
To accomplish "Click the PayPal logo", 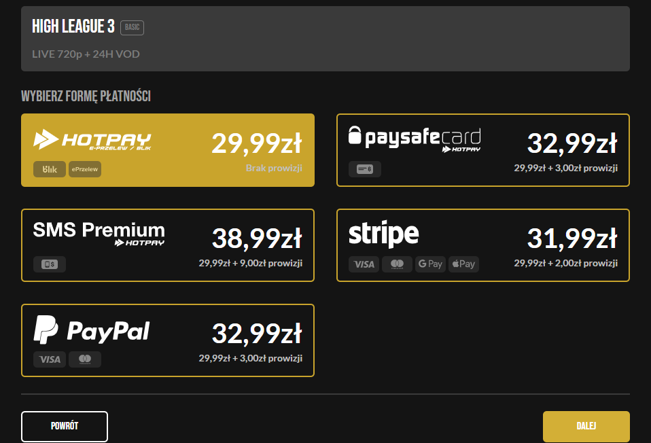I will (91, 330).
